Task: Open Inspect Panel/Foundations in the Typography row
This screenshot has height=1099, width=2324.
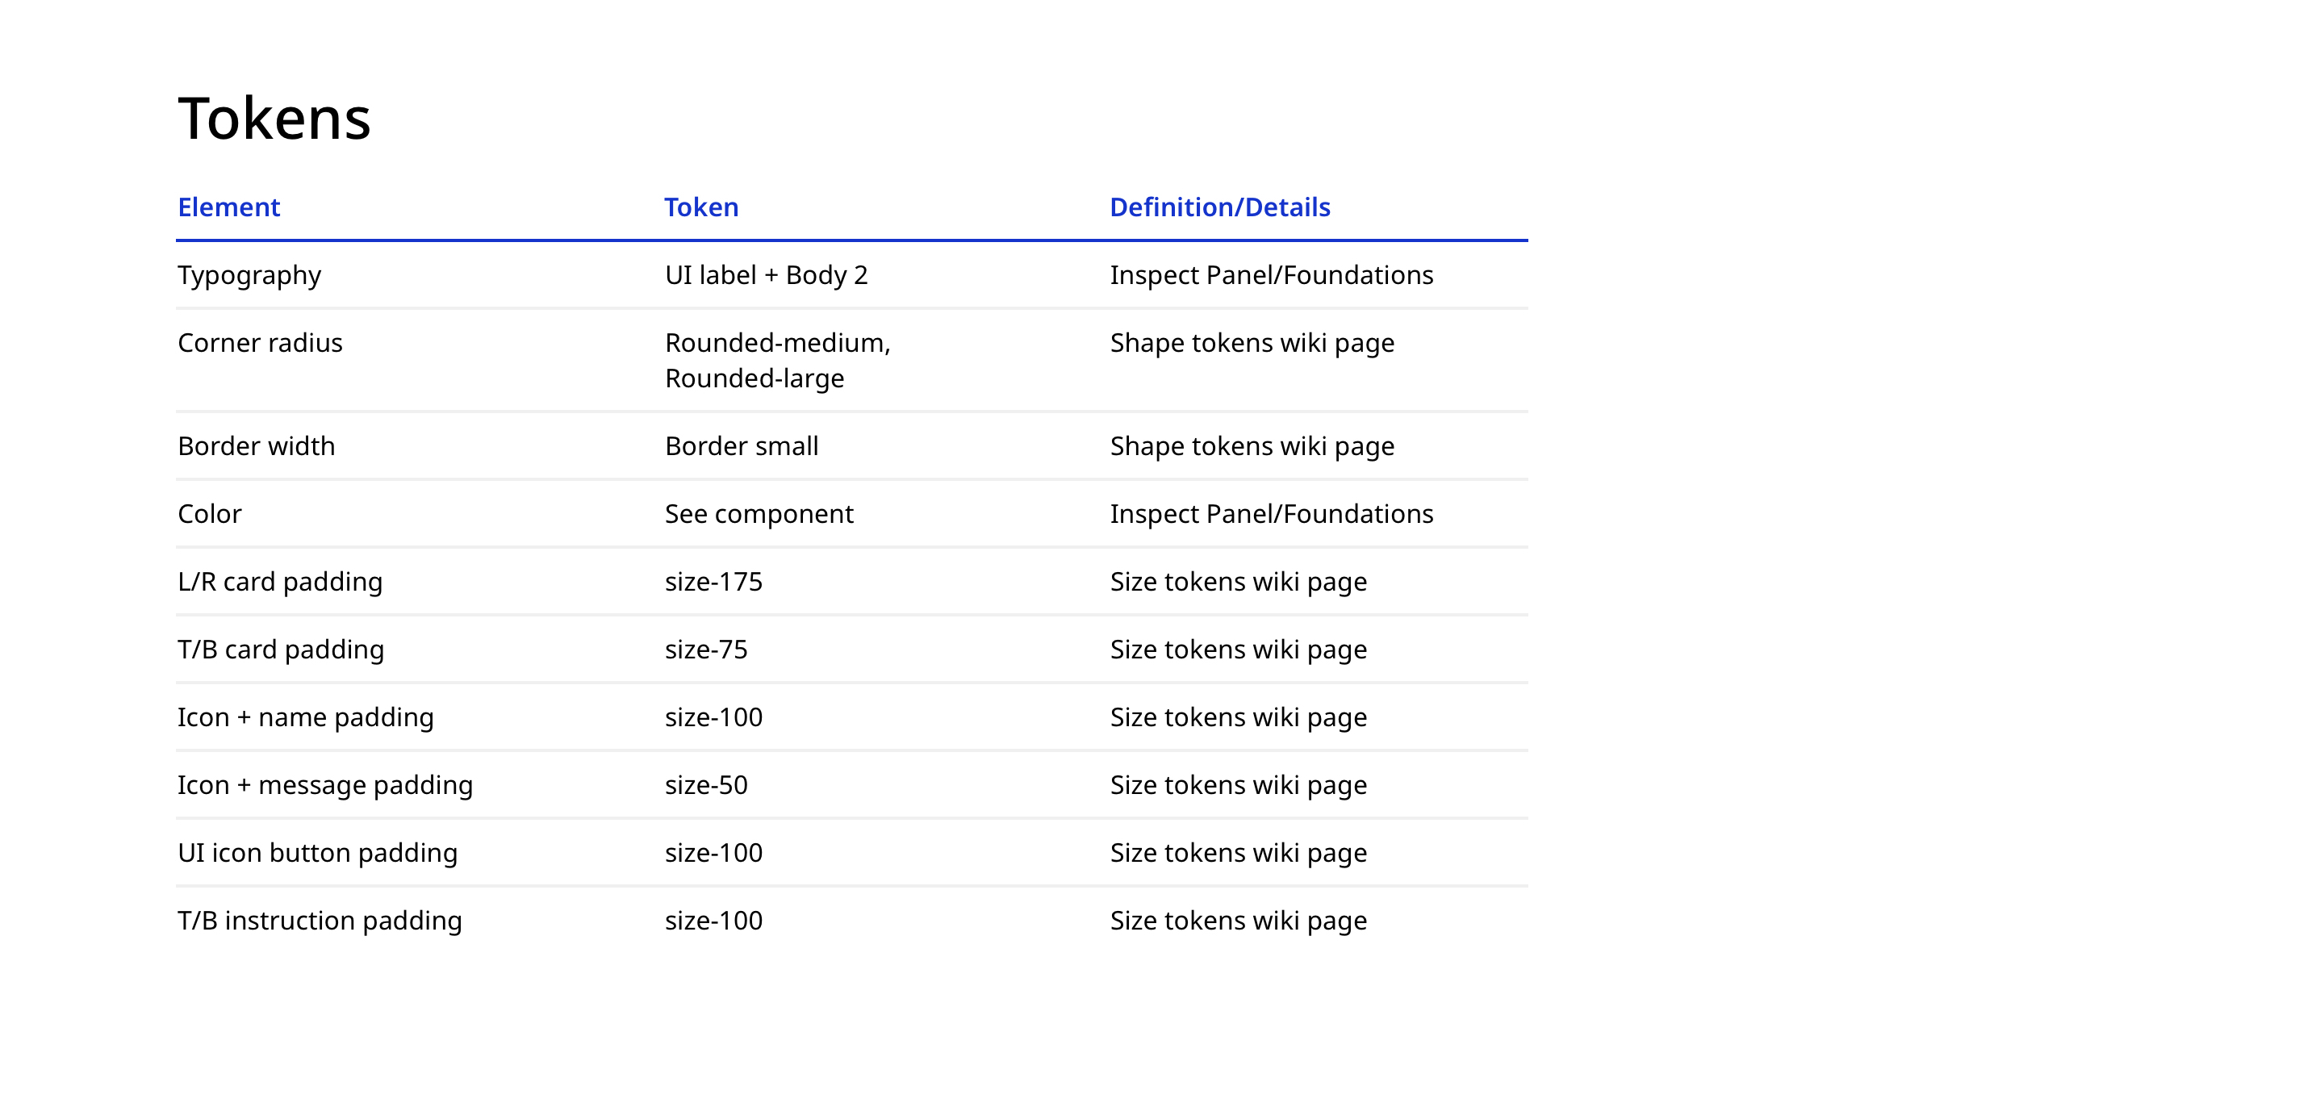Action: [1270, 275]
